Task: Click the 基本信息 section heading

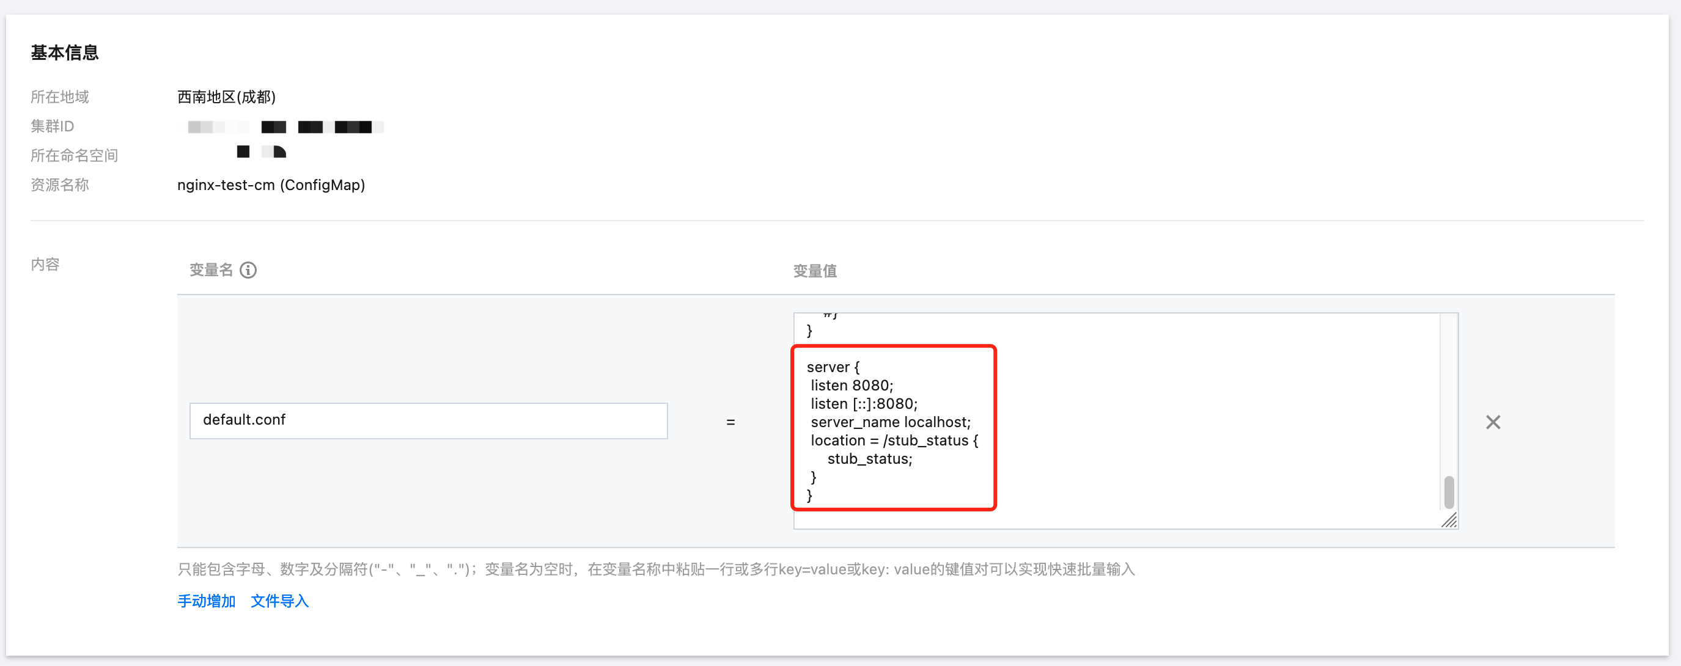Action: pos(65,53)
